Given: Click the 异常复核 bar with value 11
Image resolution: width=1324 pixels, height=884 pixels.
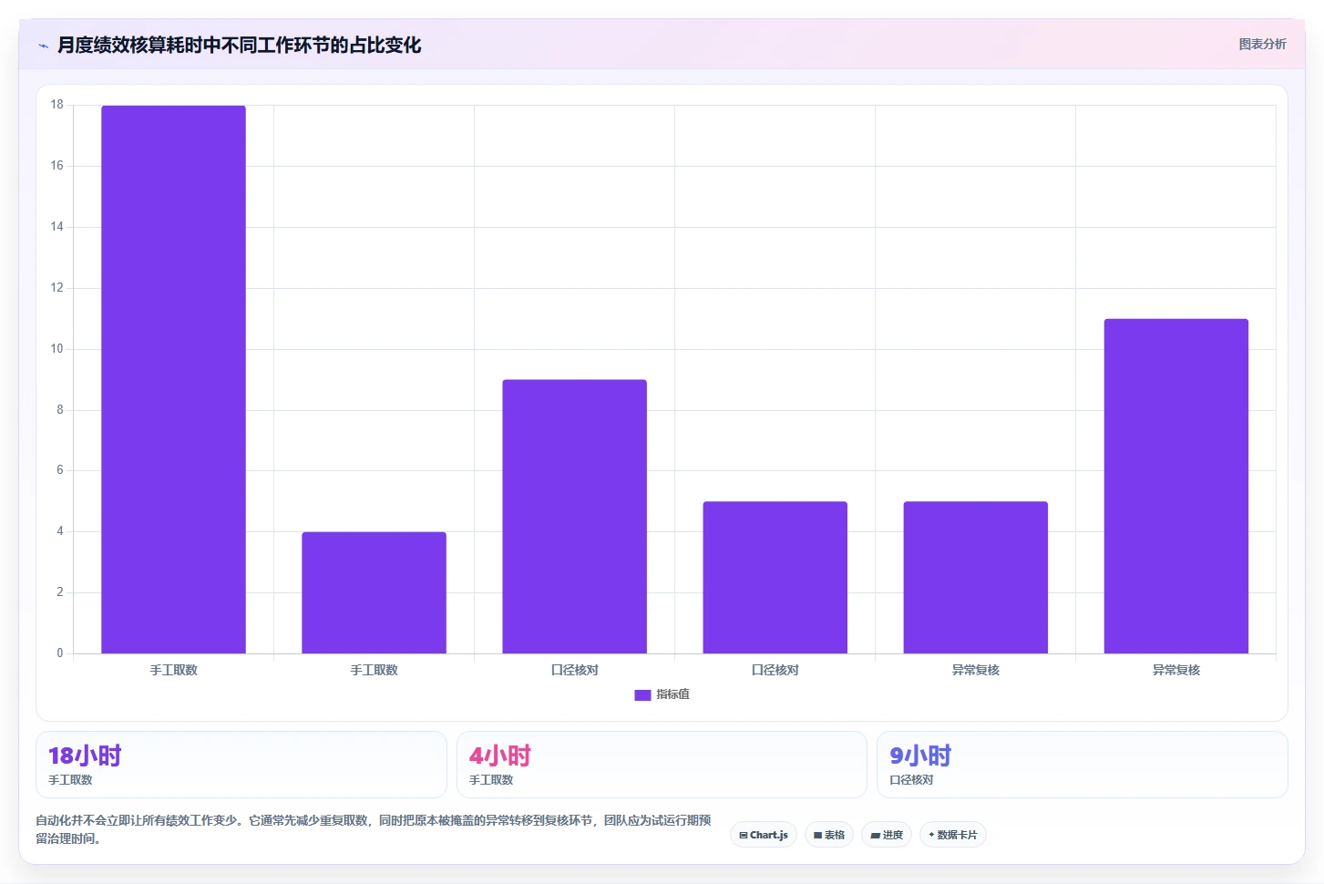Looking at the screenshot, I should tap(1175, 486).
